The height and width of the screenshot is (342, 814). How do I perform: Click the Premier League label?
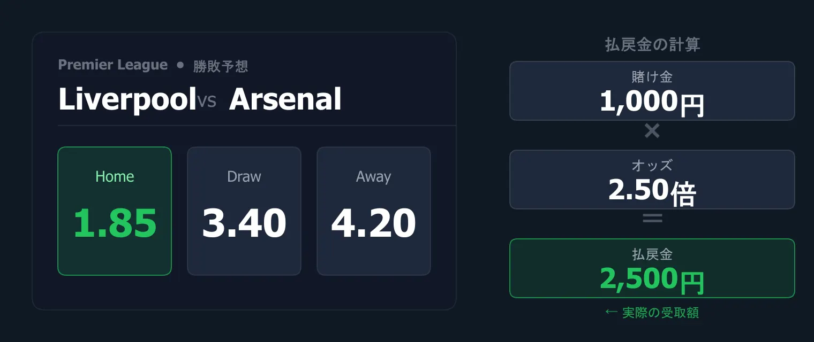tap(113, 65)
